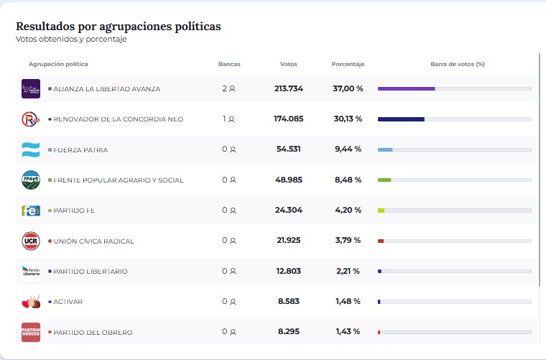Viewport: 546px width, 360px height.
Task: Click the dark blue Renovador vote bar
Action: (x=401, y=119)
